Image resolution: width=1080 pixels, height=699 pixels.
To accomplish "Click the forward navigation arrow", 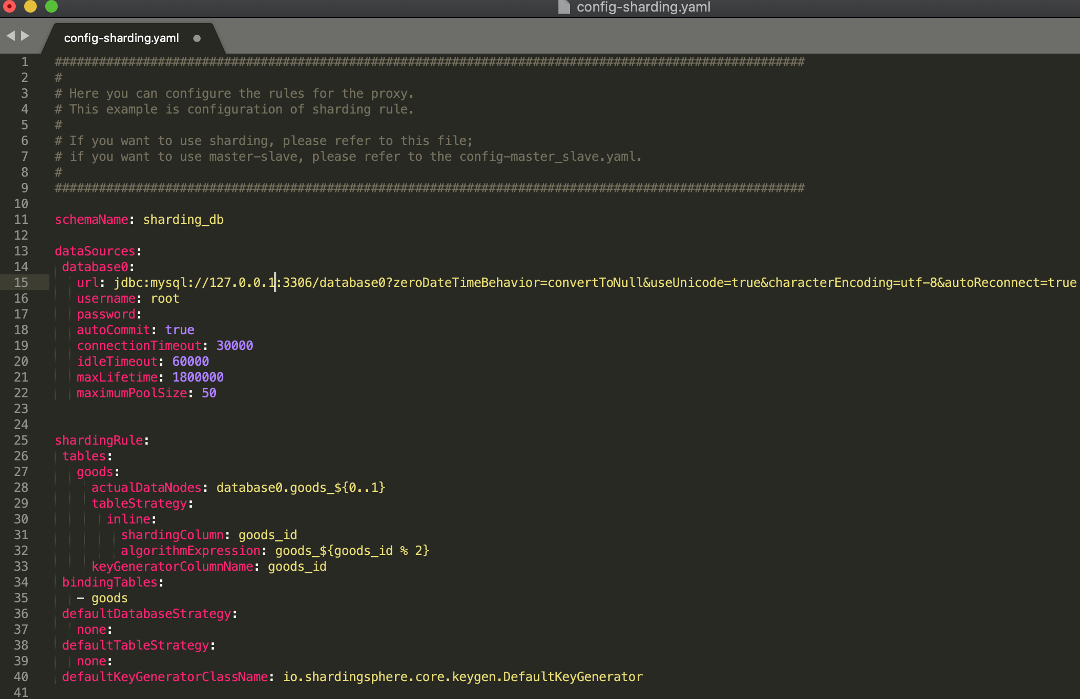I will point(24,35).
